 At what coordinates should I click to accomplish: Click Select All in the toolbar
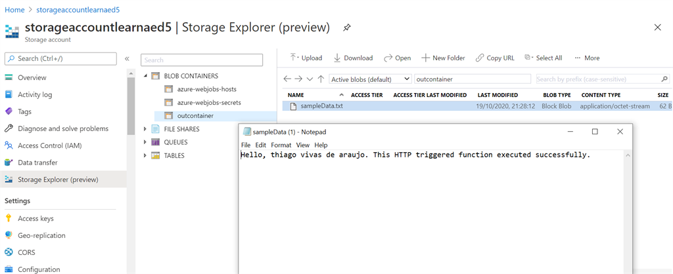pos(544,58)
